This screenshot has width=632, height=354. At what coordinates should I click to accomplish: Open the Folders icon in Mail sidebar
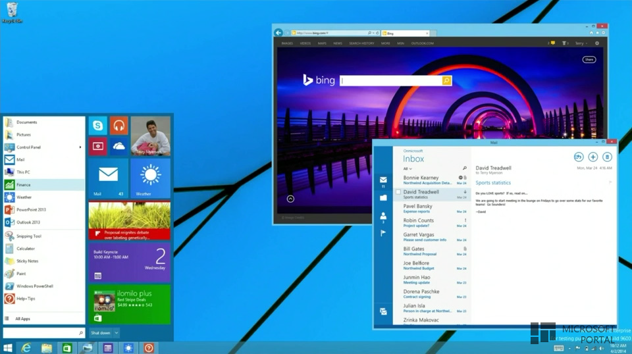point(383,198)
